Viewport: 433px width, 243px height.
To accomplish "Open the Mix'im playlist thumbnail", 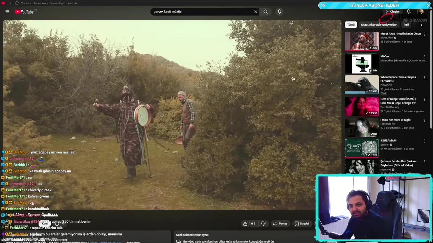I will pyautogui.click(x=362, y=64).
